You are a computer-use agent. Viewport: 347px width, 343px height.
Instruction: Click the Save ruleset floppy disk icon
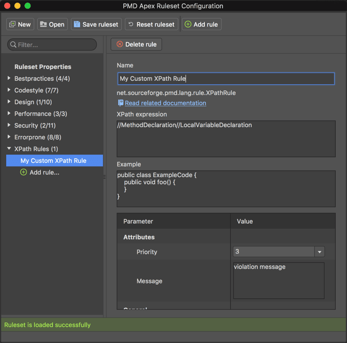pyautogui.click(x=77, y=24)
